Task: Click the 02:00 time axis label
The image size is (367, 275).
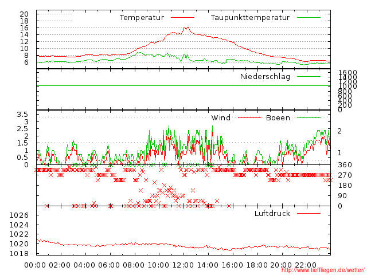Action: tap(60, 265)
